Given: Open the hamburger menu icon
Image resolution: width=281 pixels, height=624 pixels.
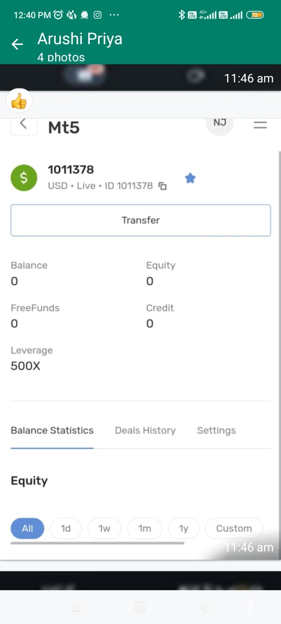Looking at the screenshot, I should (260, 125).
